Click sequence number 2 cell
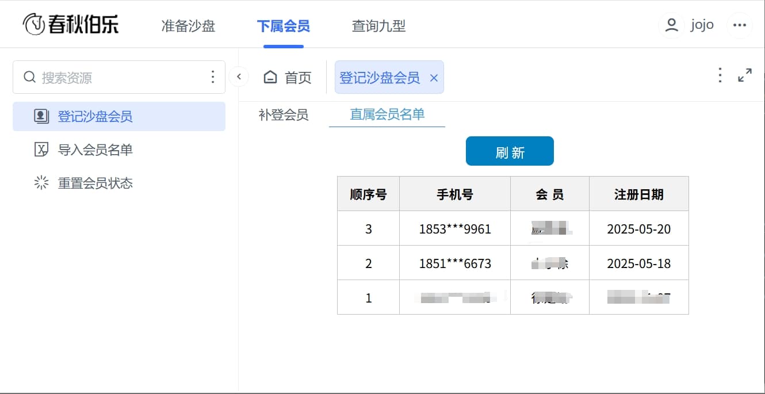 (369, 263)
